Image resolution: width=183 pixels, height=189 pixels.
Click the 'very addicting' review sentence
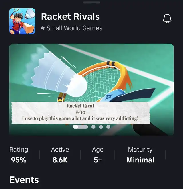(x=80, y=118)
